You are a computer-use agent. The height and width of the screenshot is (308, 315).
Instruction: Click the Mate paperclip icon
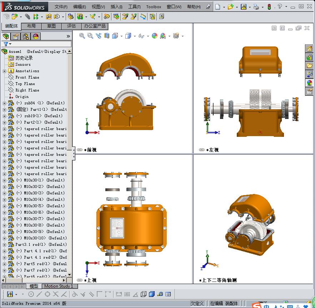27,16
